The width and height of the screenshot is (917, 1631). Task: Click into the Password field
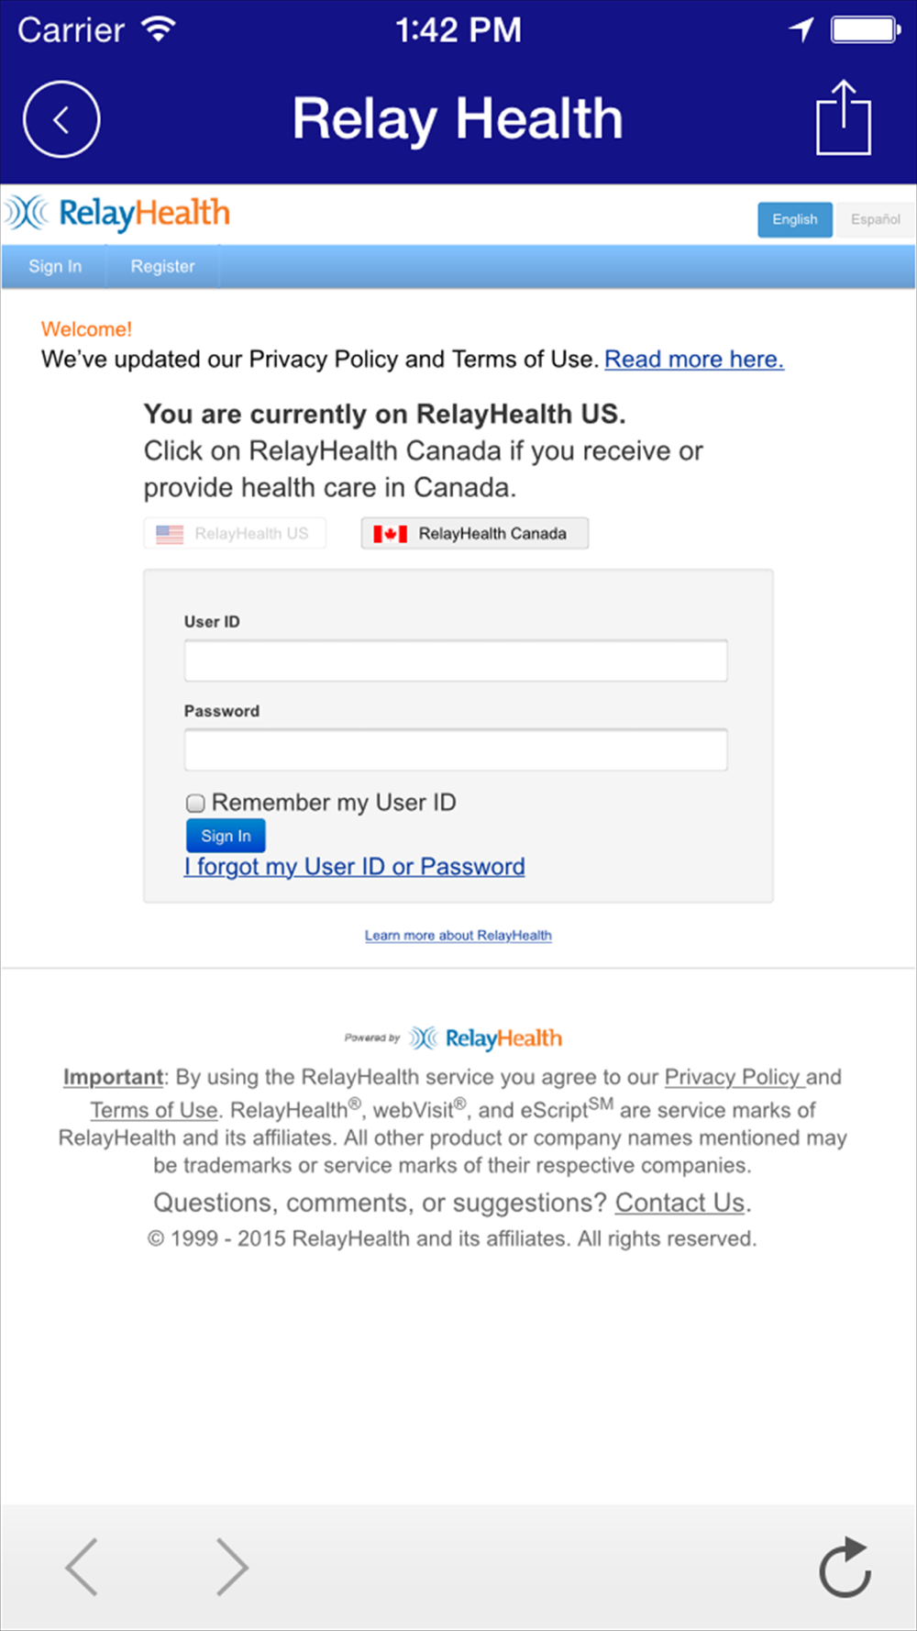click(456, 750)
